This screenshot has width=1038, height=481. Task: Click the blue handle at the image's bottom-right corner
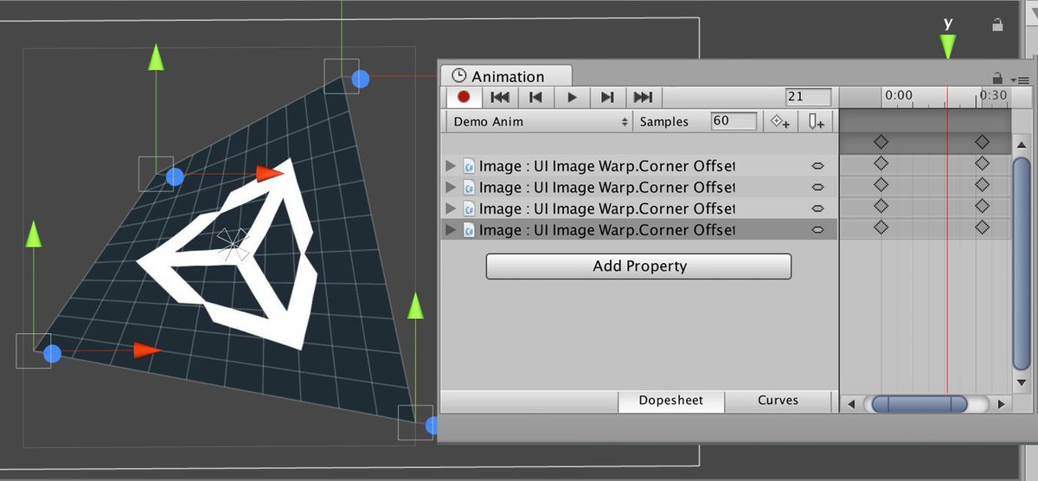(x=432, y=426)
